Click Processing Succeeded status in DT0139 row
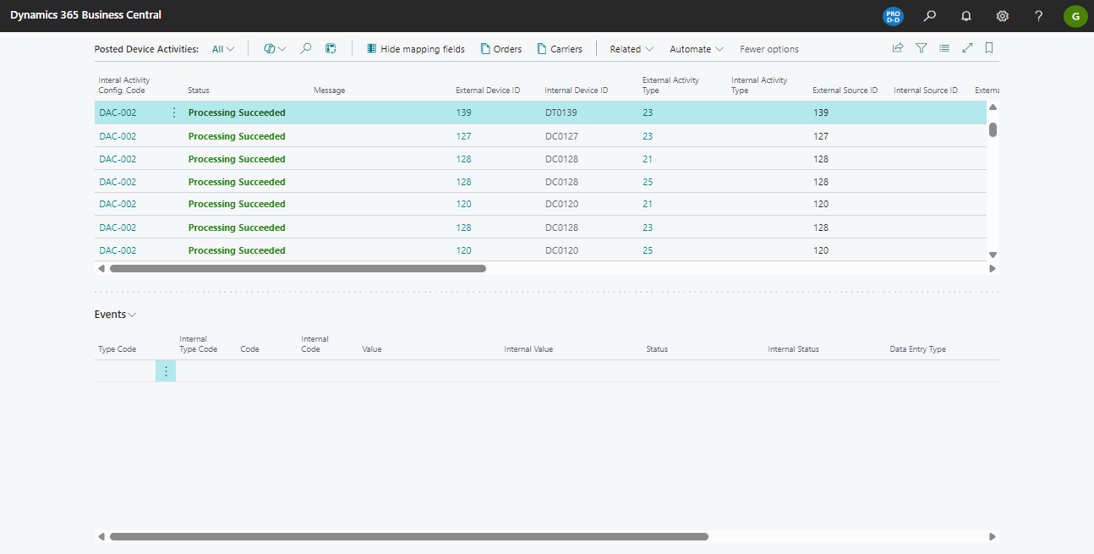1094x554 pixels. (237, 112)
